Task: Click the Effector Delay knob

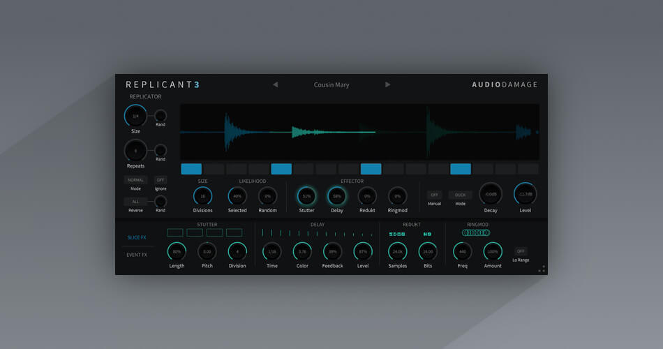Action: pos(337,196)
